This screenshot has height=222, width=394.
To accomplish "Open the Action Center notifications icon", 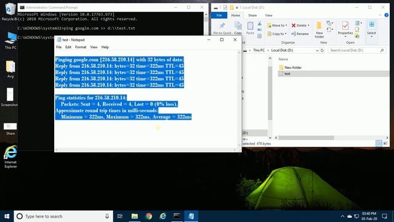I will click(384, 216).
